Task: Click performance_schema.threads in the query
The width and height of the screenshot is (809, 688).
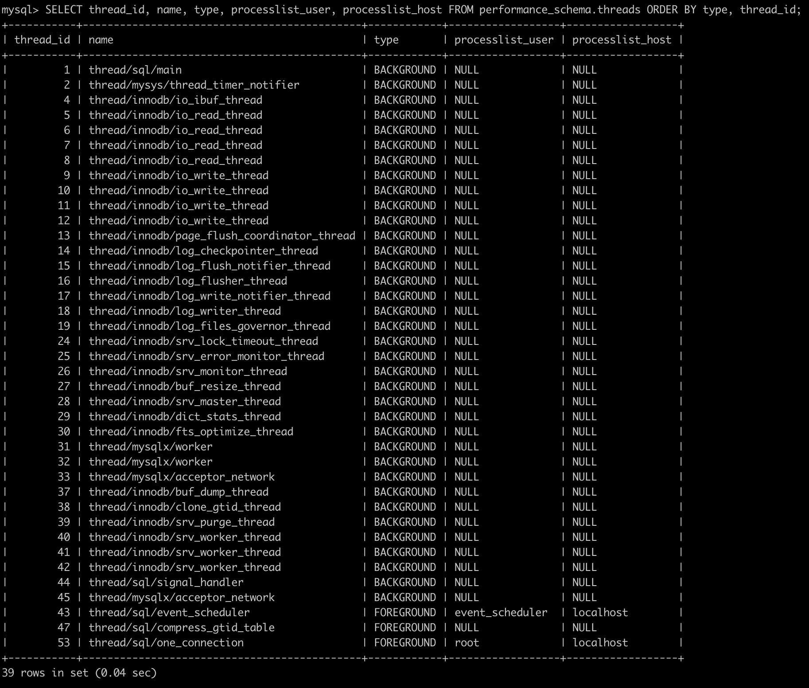Action: [560, 10]
